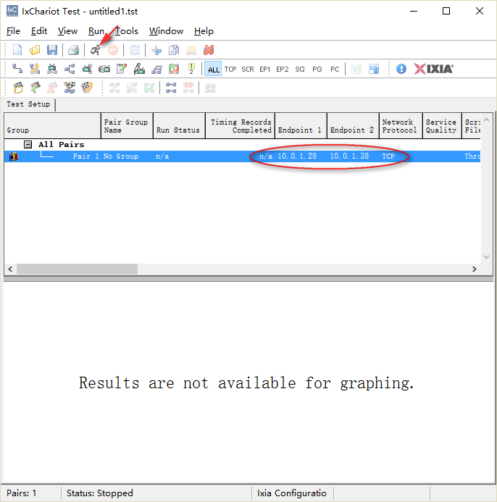Open the View menu
This screenshot has height=502, width=497.
tap(67, 31)
